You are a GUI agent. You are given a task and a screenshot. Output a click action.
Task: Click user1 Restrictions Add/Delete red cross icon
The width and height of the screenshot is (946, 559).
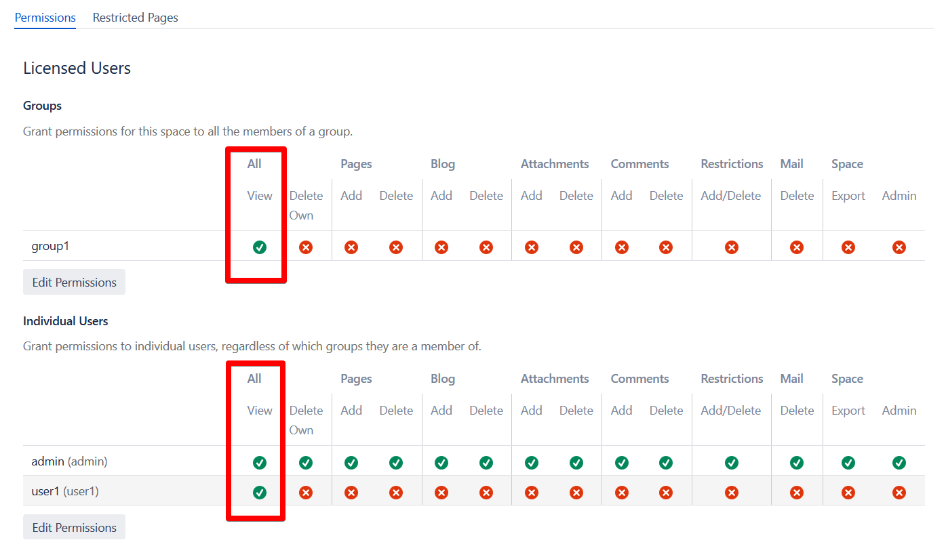[x=732, y=493]
